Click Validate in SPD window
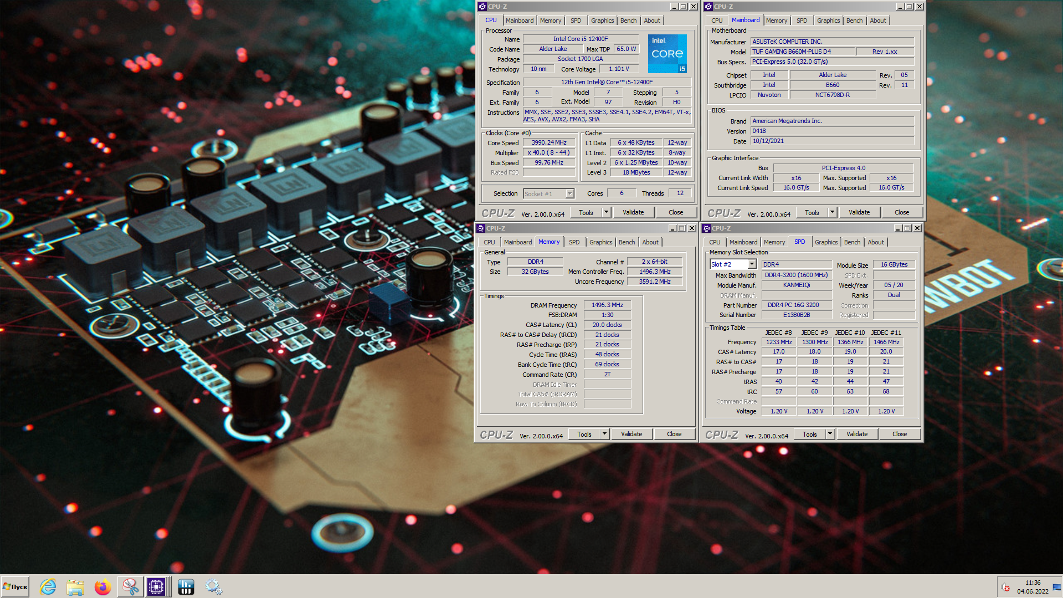The image size is (1063, 598). pyautogui.click(x=857, y=434)
